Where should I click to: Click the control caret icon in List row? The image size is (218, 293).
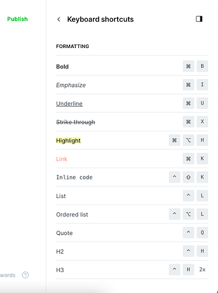coord(188,196)
